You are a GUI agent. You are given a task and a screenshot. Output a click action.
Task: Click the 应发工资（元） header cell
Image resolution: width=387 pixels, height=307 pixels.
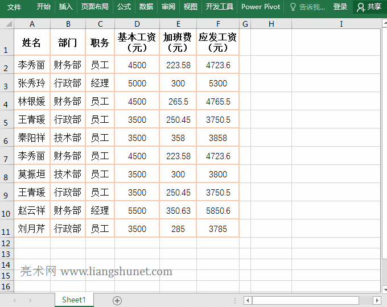[x=217, y=42]
